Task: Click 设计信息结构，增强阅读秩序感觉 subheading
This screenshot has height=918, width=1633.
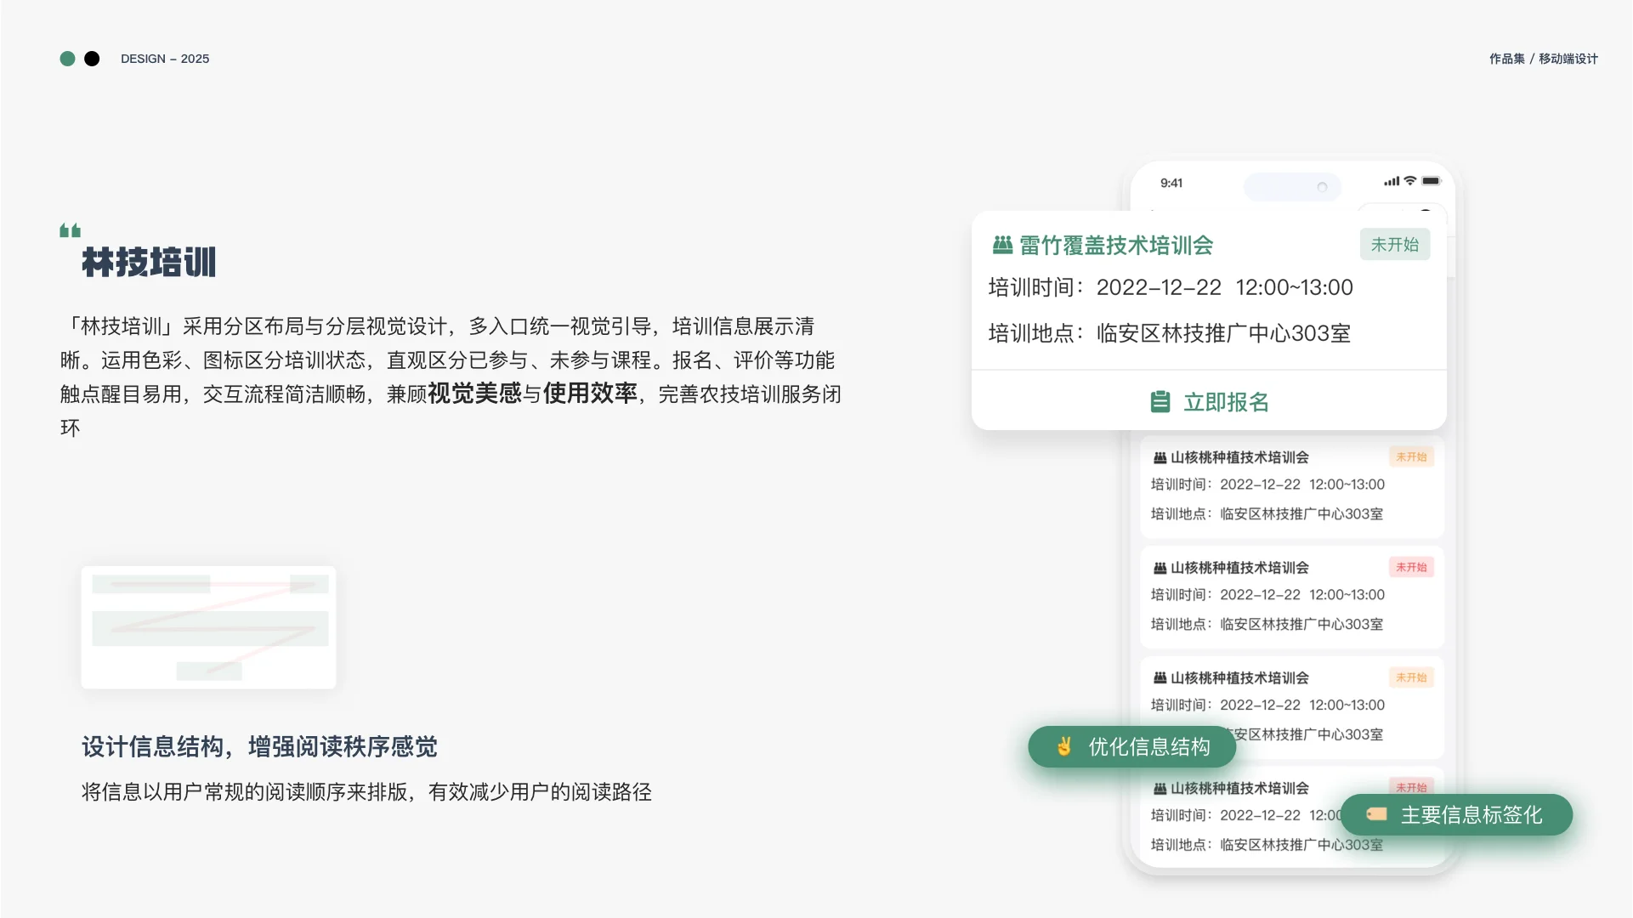Action: [x=259, y=746]
